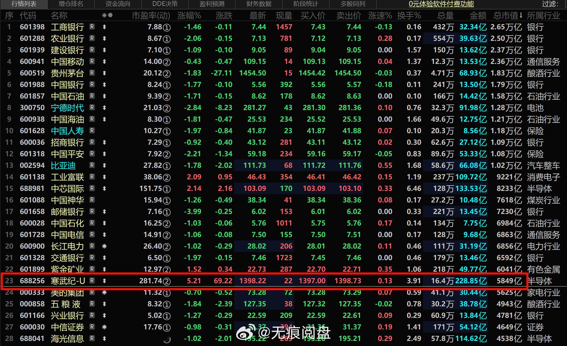The height and width of the screenshot is (346, 567).
Task: Click the star marker in the 中信证券 row
Action: pyautogui.click(x=104, y=327)
